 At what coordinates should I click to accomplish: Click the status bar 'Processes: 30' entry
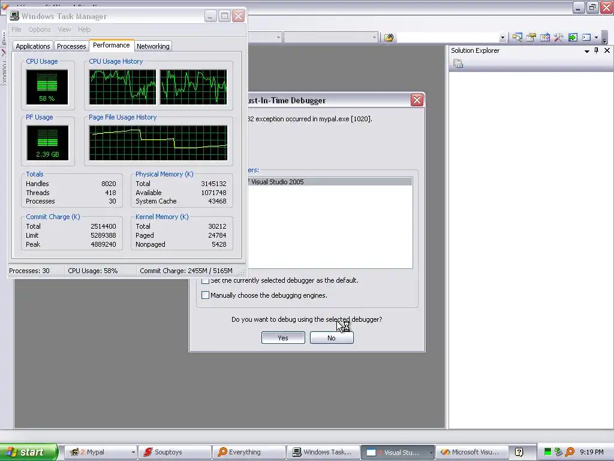point(29,271)
